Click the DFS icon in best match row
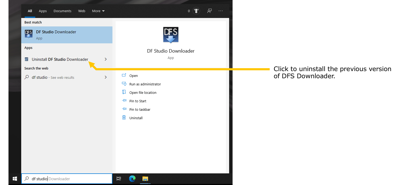The image size is (419, 185). point(29,34)
